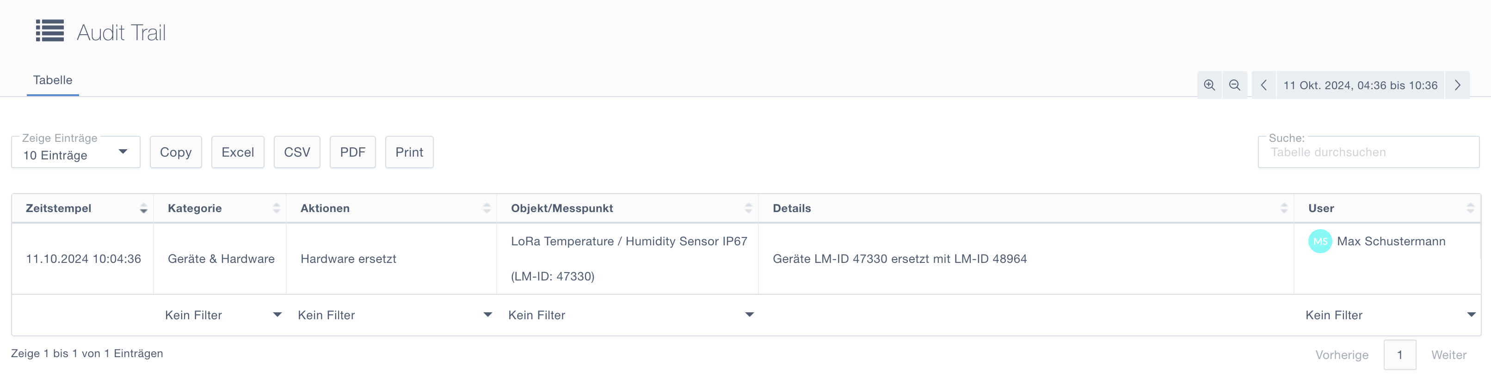The width and height of the screenshot is (1491, 377).
Task: Sort by Kategorie column arrows
Action: [276, 208]
